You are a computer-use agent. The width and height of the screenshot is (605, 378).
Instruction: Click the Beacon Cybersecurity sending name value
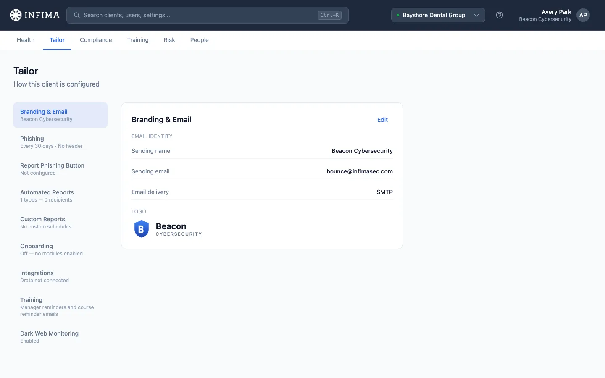[x=362, y=151]
